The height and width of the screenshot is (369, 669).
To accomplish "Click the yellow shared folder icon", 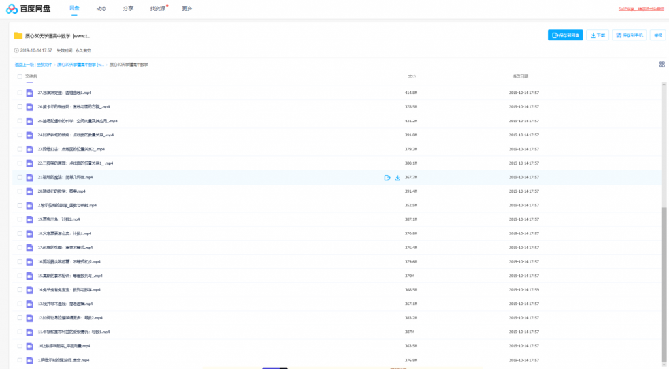I will pos(18,35).
